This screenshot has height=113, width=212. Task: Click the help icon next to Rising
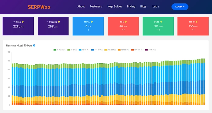point(23,22)
